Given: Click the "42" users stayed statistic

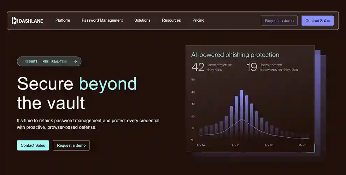Looking at the screenshot, I should coord(198,67).
